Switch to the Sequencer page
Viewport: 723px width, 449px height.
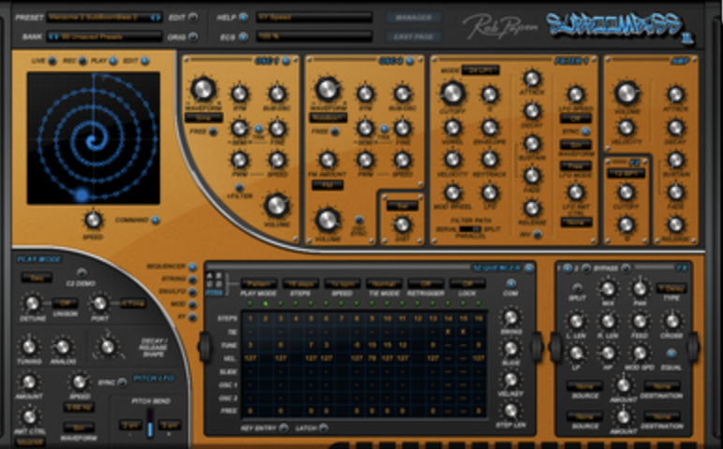coord(192,267)
